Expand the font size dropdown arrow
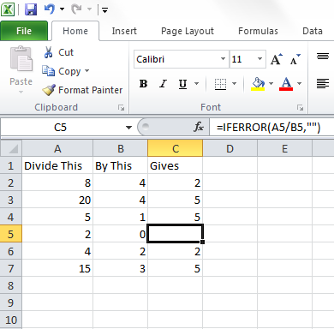This screenshot has height=329, width=334. 259,59
